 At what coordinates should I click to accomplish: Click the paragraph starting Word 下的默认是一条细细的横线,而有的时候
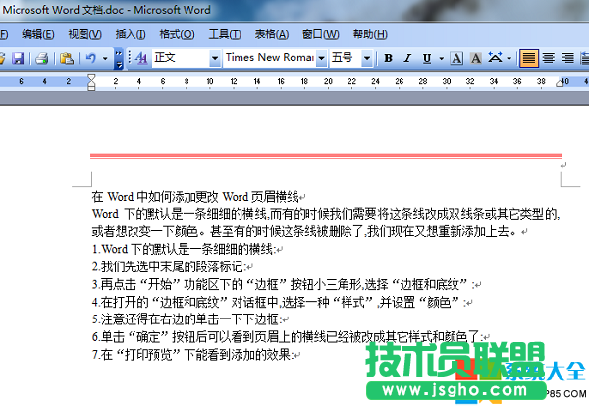click(326, 214)
